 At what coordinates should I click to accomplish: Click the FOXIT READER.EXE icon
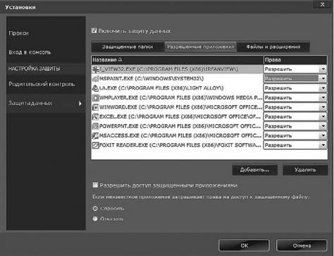click(x=96, y=145)
